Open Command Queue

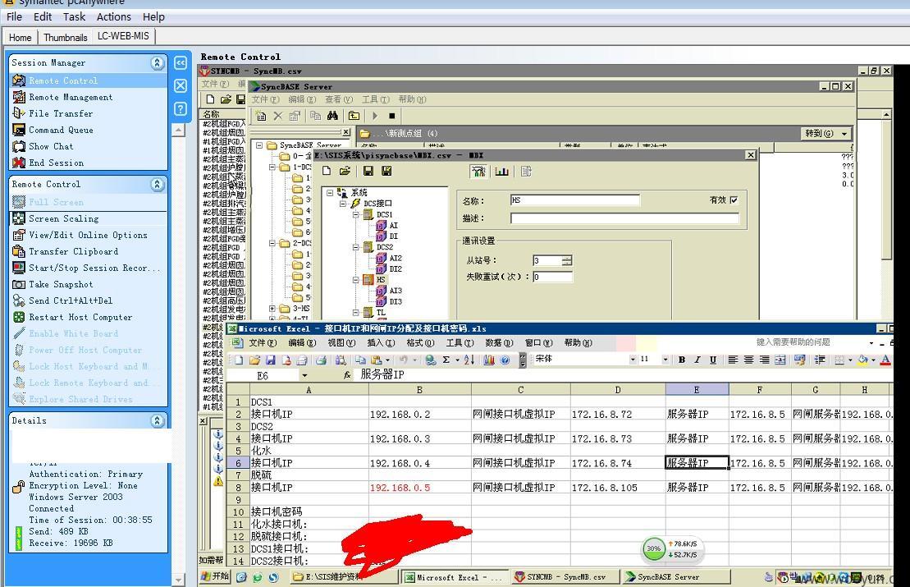61,130
